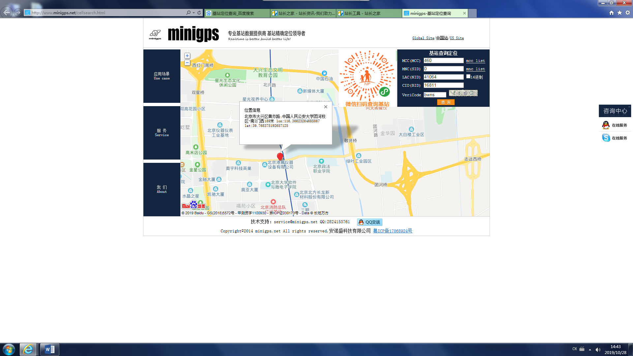The height and width of the screenshot is (356, 633).
Task: Open Skype online service icon
Action: [x=606, y=138]
